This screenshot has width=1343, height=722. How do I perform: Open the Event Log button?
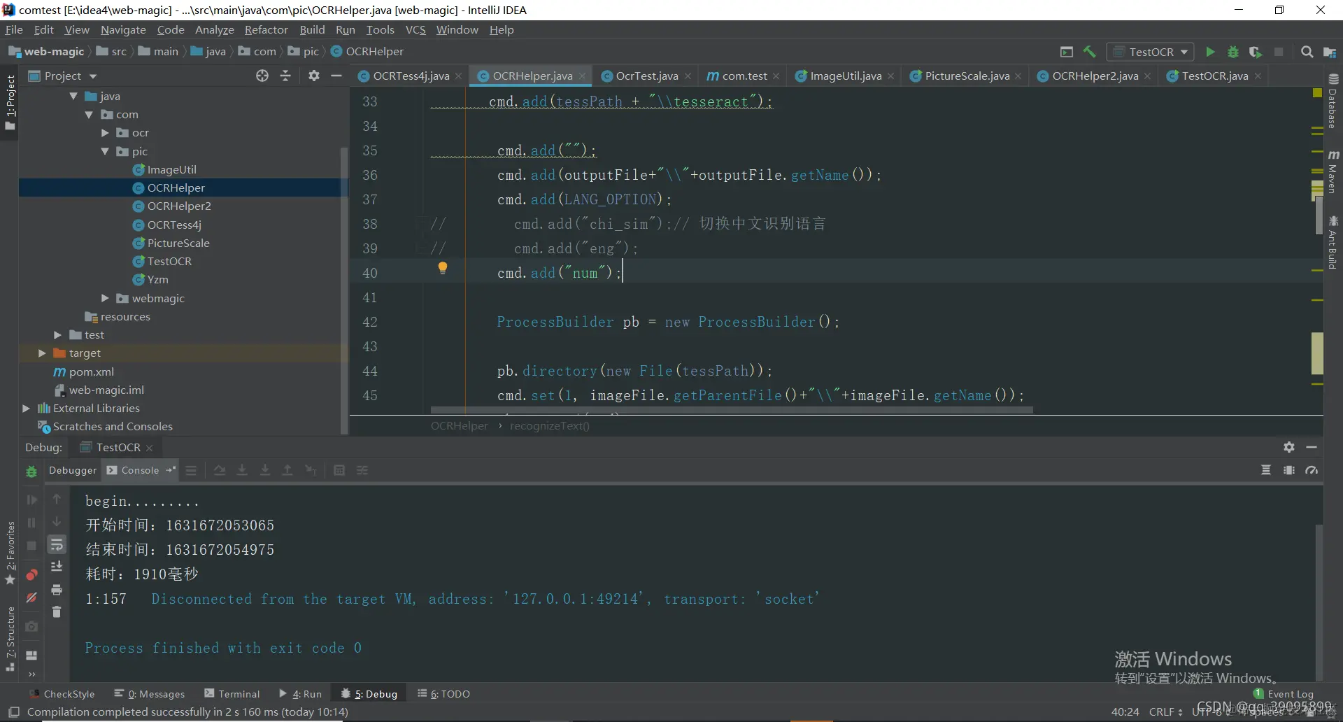[x=1284, y=694]
